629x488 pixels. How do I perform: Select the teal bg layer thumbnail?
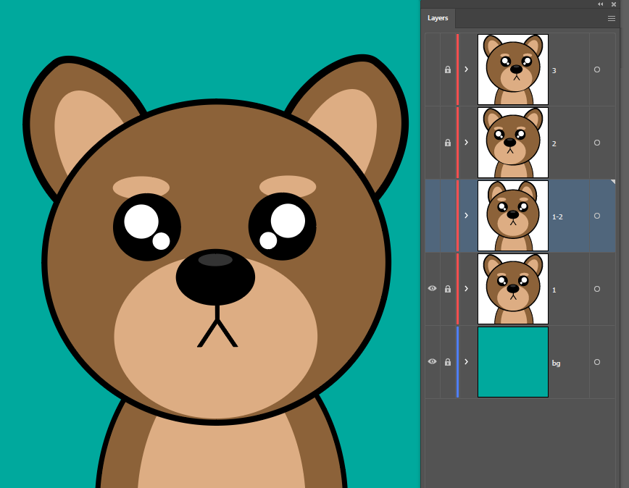tap(513, 362)
